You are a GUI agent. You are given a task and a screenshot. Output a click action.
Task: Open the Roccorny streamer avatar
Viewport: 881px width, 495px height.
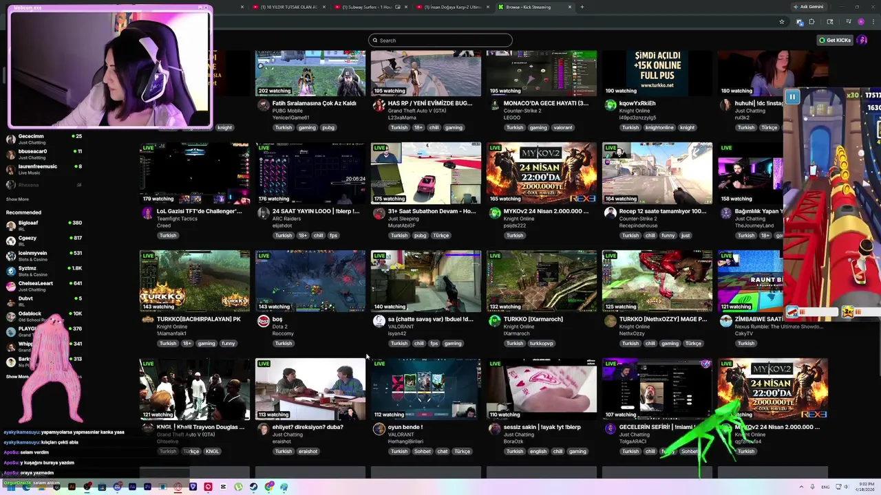(264, 321)
